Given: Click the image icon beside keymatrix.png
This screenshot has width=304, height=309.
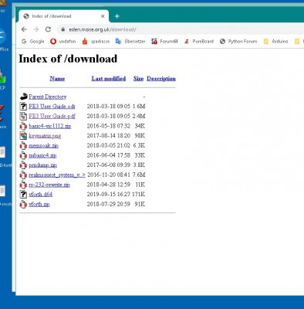Looking at the screenshot, I should click(x=23, y=136).
